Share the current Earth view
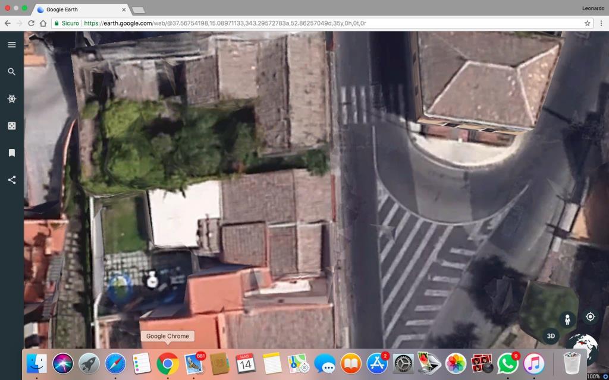This screenshot has height=380, width=609. 12,179
